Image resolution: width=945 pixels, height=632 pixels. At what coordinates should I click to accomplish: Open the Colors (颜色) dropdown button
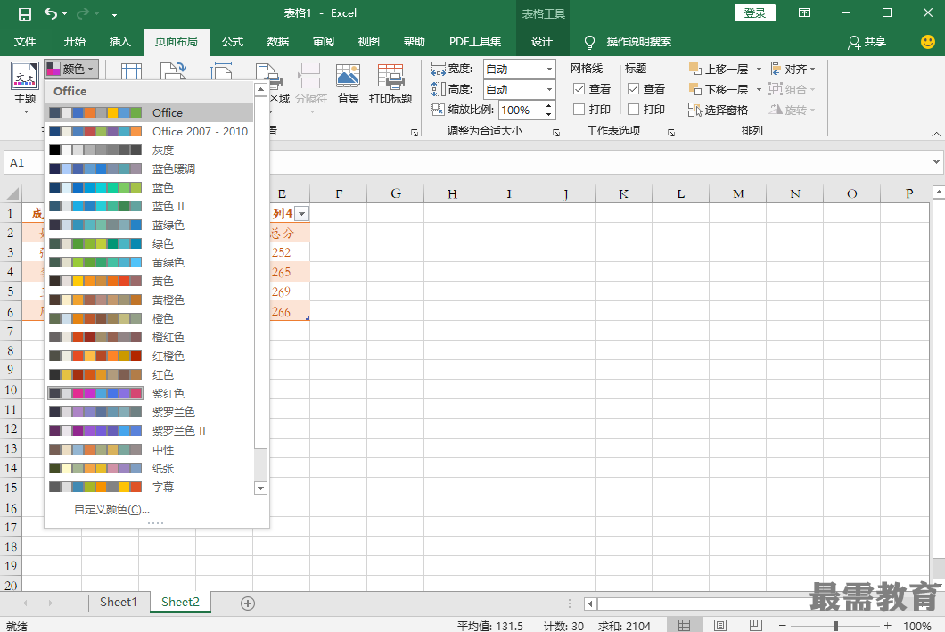pos(71,69)
